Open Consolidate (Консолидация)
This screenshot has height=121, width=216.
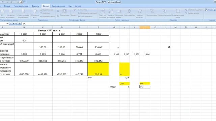(x=129, y=13)
